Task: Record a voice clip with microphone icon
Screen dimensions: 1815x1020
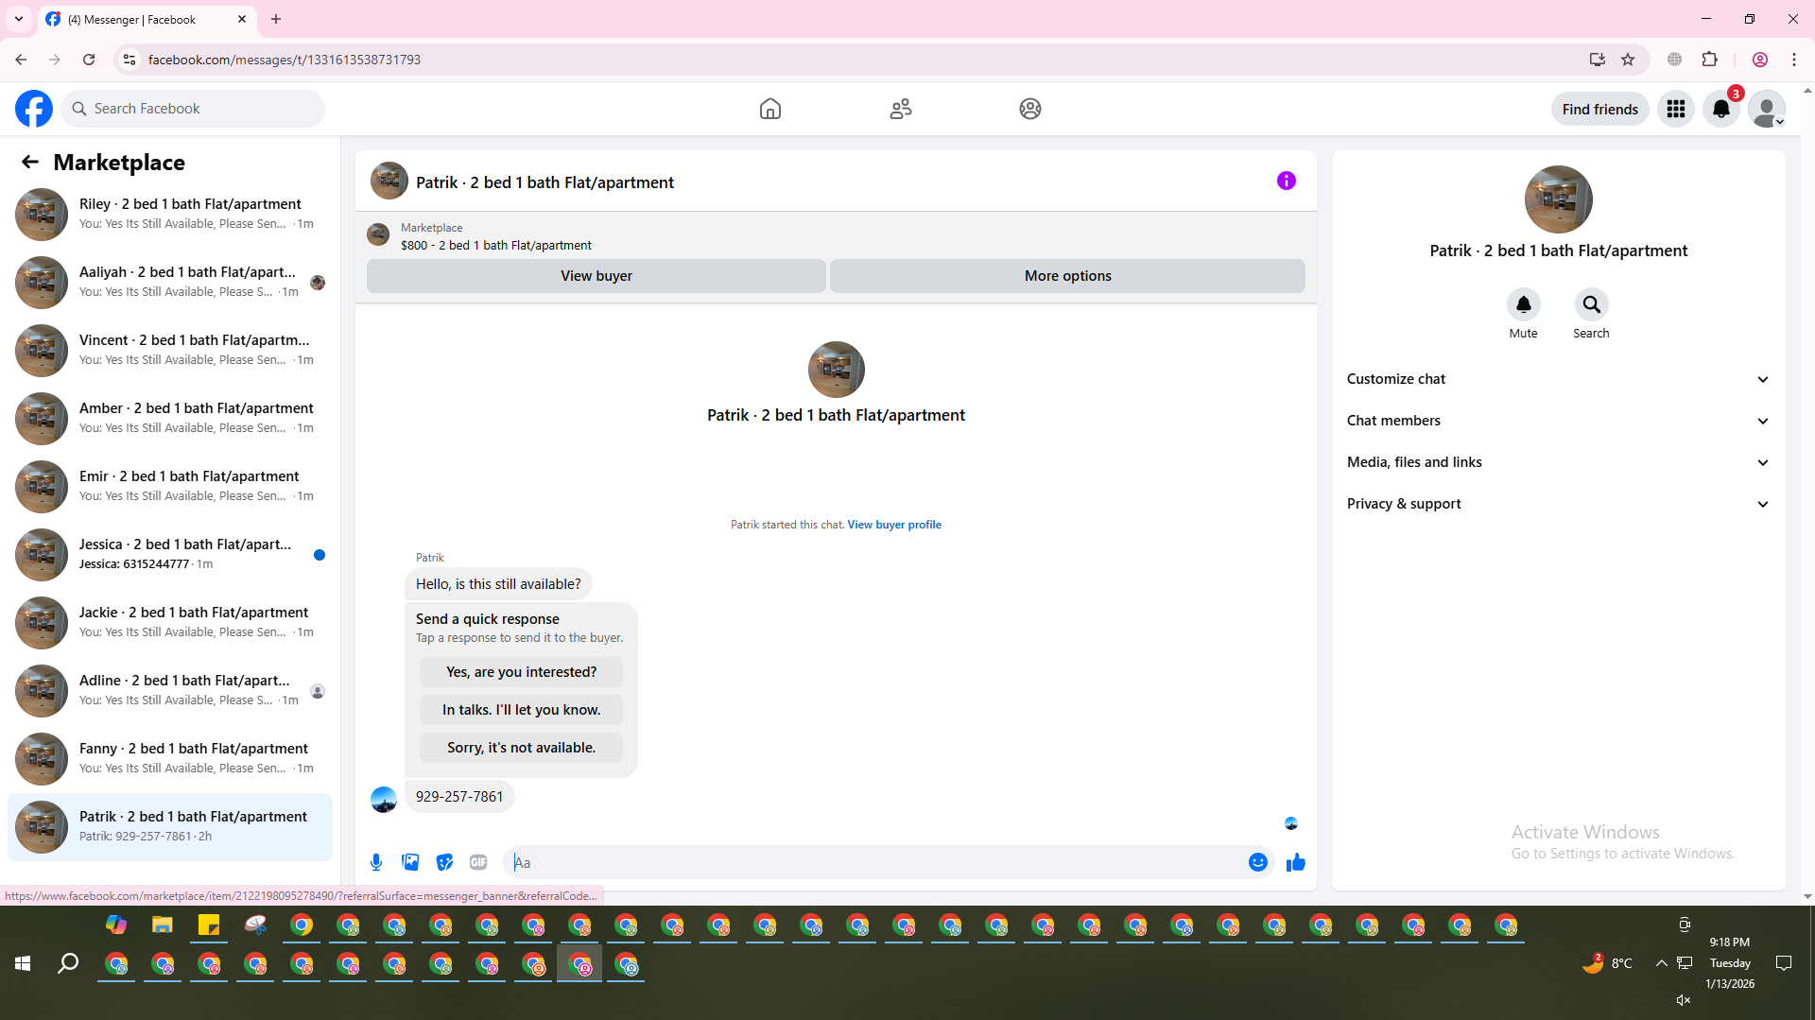Action: [x=376, y=862]
